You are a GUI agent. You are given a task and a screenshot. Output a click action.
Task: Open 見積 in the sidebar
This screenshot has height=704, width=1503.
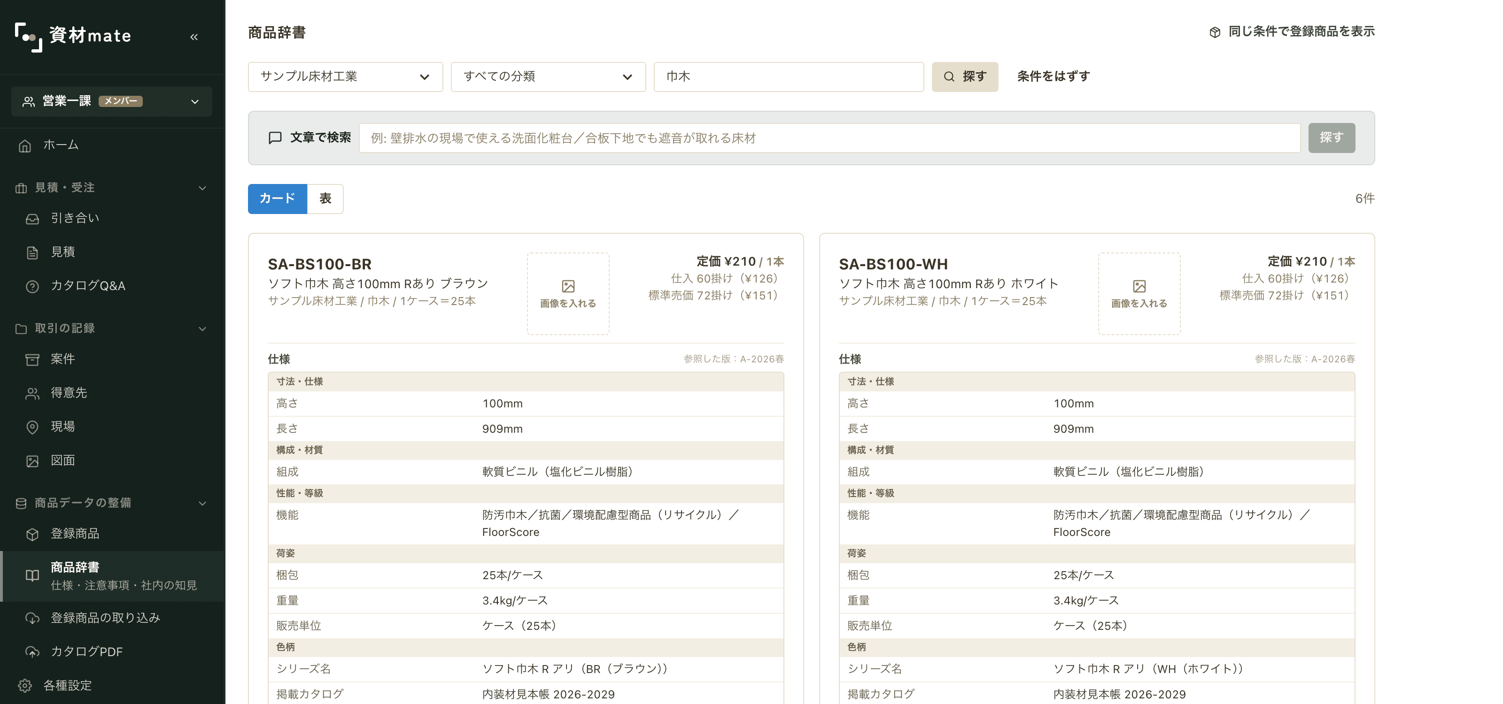tap(113, 252)
